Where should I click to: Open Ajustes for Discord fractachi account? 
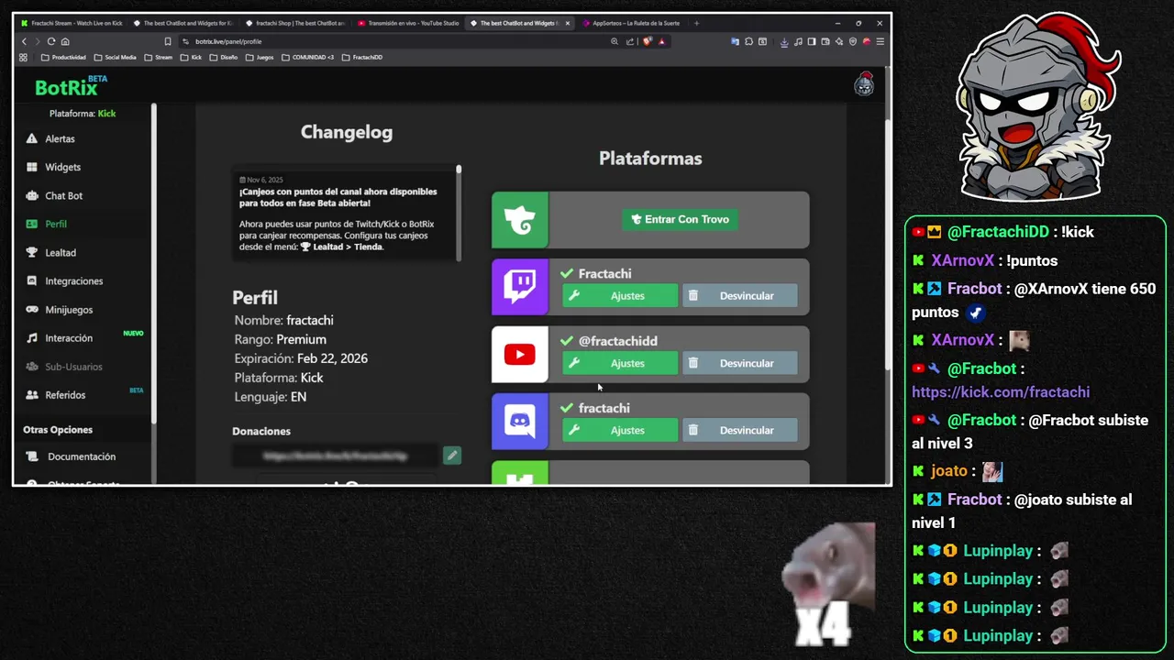620,430
